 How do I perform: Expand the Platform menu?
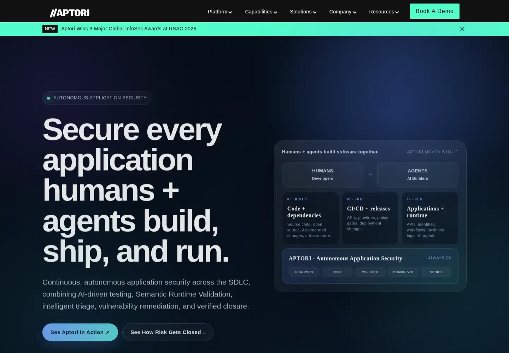tap(220, 12)
